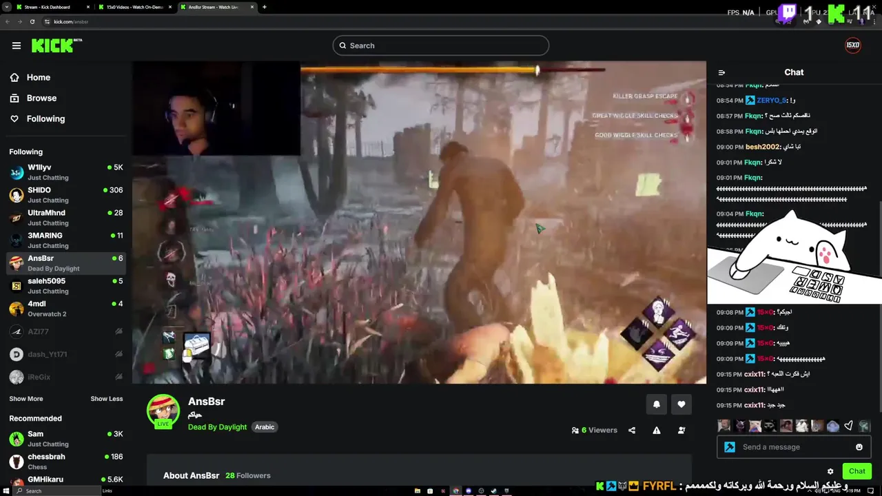Click the Home sidebar icon

tap(14, 78)
